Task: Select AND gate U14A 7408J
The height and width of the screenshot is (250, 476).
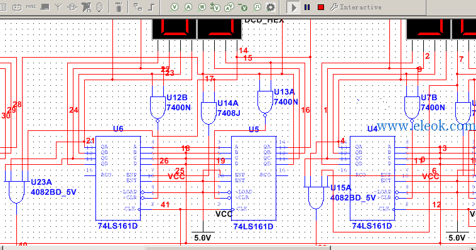Action: (208, 113)
